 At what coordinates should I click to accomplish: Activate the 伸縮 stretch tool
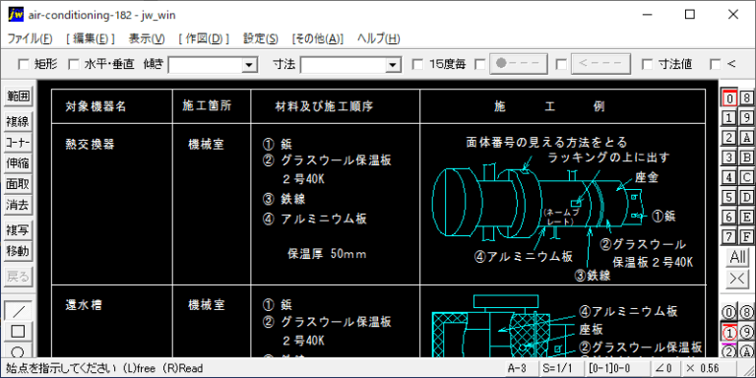18,163
